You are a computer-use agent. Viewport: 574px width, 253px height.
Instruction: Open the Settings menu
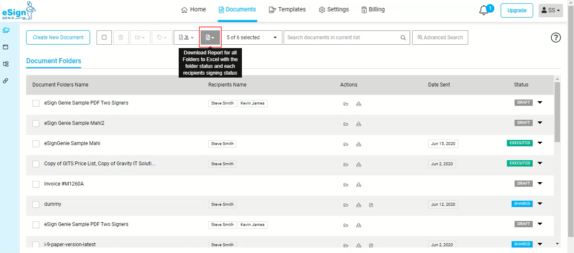pos(334,10)
